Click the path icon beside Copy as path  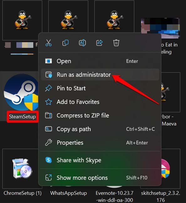point(49,129)
